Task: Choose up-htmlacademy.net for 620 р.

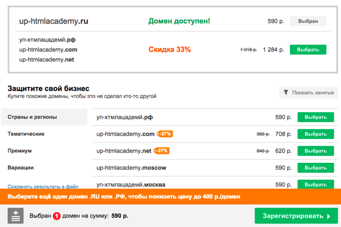Action: 315,151
